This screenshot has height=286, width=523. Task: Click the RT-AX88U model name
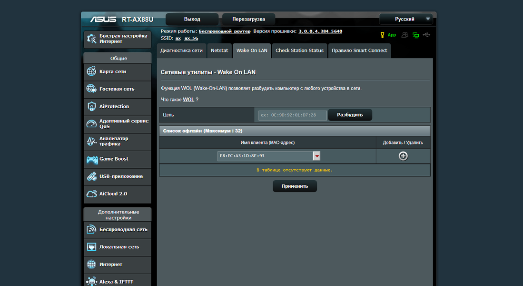138,20
